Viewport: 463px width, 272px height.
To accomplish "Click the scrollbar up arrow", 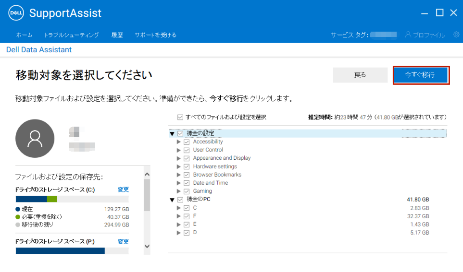I will click(x=147, y=175).
